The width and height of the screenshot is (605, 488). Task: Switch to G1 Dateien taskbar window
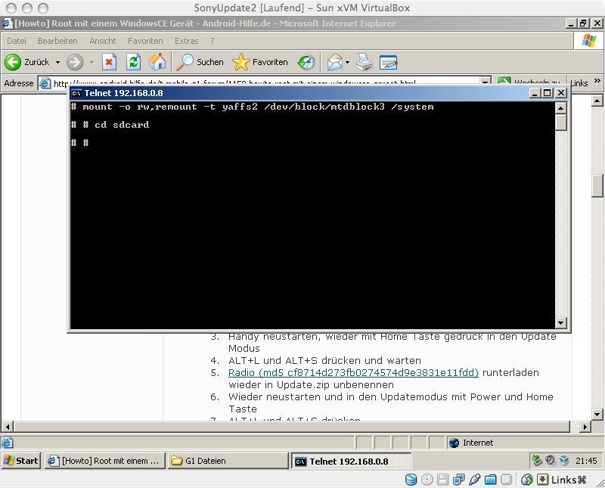click(x=228, y=461)
